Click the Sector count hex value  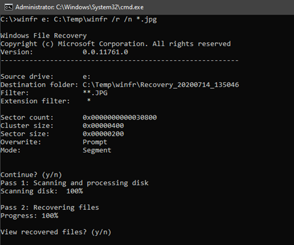click(x=120, y=118)
